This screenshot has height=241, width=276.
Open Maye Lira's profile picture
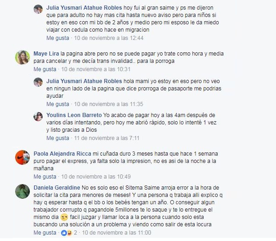point(23,57)
